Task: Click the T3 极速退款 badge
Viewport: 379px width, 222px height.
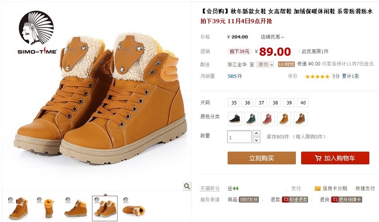Action: pyautogui.click(x=295, y=200)
